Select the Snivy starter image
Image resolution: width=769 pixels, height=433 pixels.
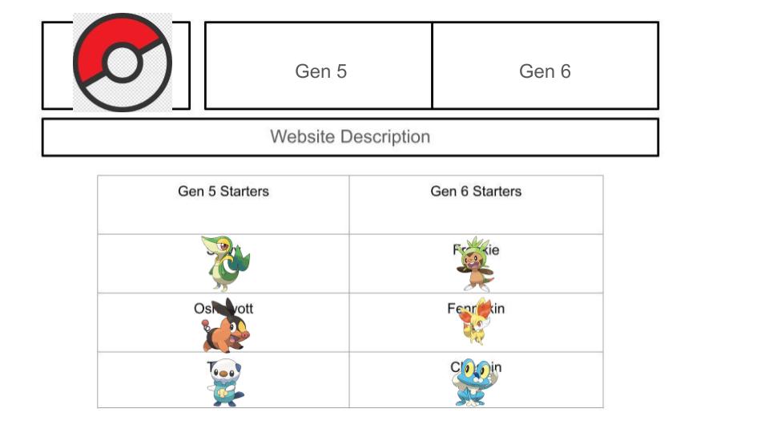225,264
